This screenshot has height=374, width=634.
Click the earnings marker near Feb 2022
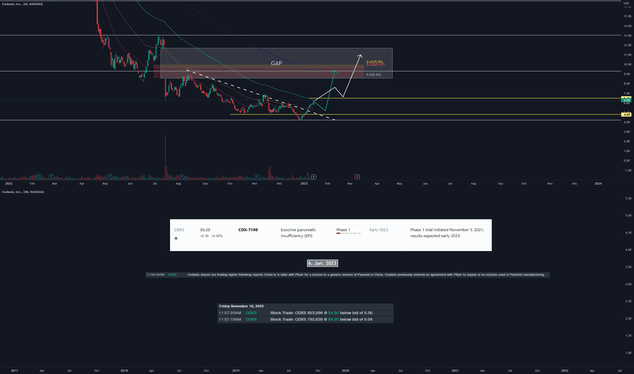pyautogui.click(x=51, y=177)
